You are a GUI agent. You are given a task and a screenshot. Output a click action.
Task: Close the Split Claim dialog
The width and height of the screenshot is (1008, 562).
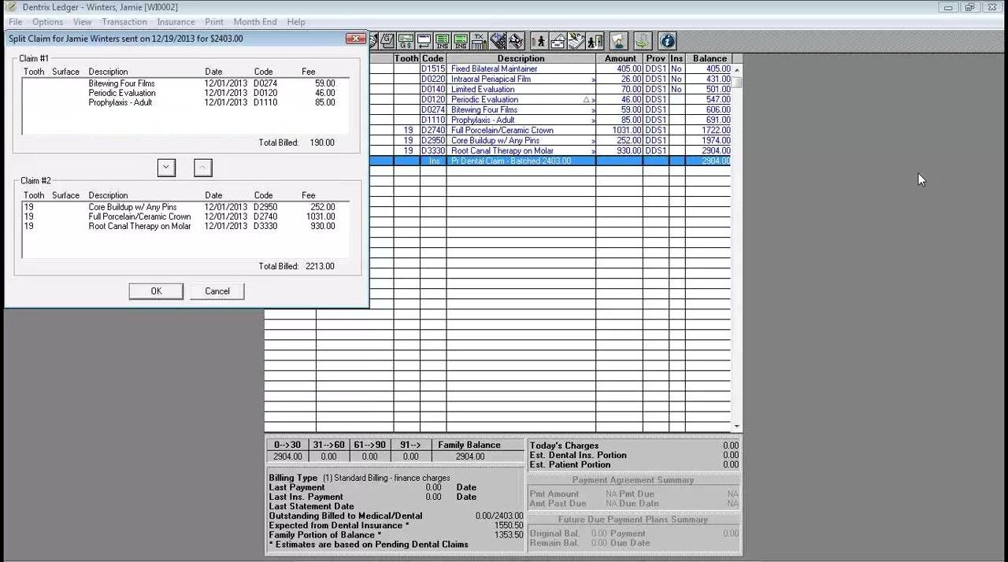[x=356, y=39]
